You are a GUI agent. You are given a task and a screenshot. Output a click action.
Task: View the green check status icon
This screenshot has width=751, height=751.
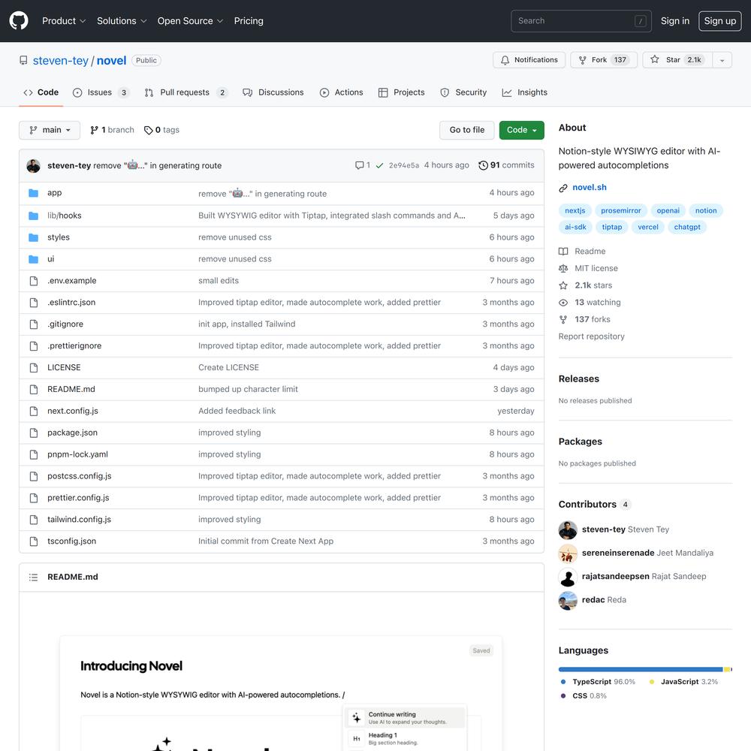pos(379,165)
